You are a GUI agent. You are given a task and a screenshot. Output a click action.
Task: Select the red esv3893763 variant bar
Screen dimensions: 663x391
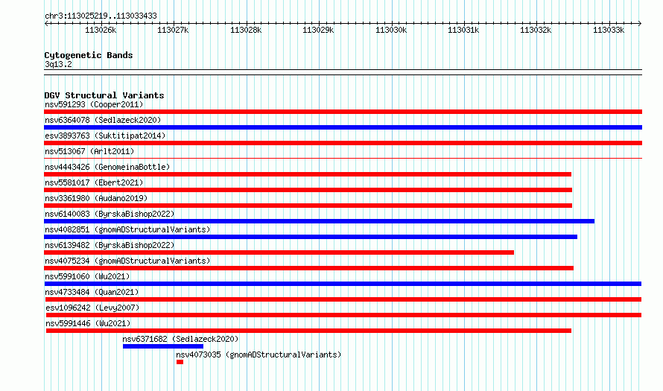(x=343, y=143)
